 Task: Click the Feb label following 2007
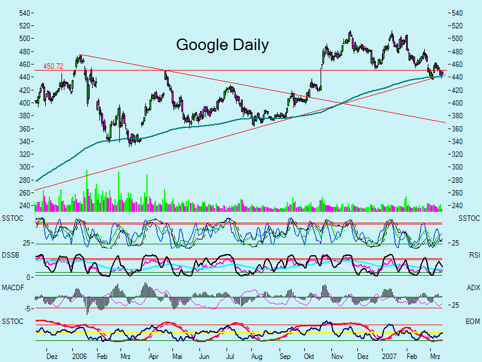[412, 357]
